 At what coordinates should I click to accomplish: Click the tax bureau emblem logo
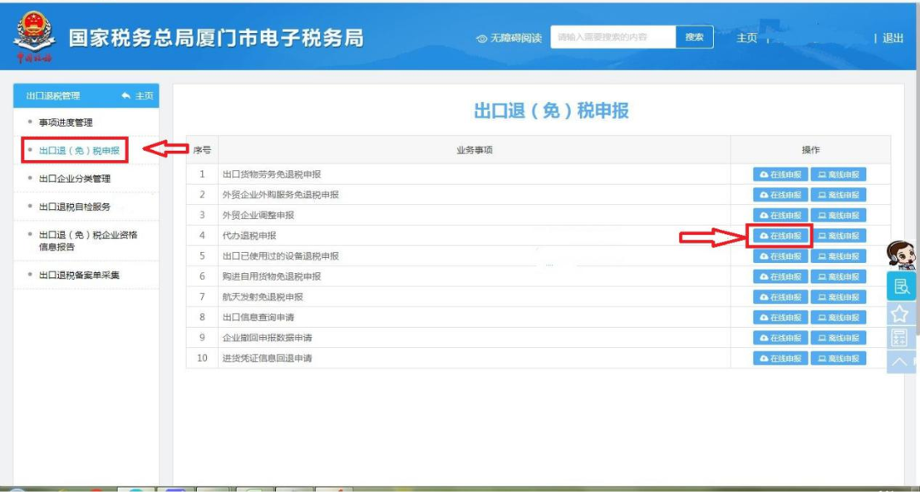click(x=34, y=35)
